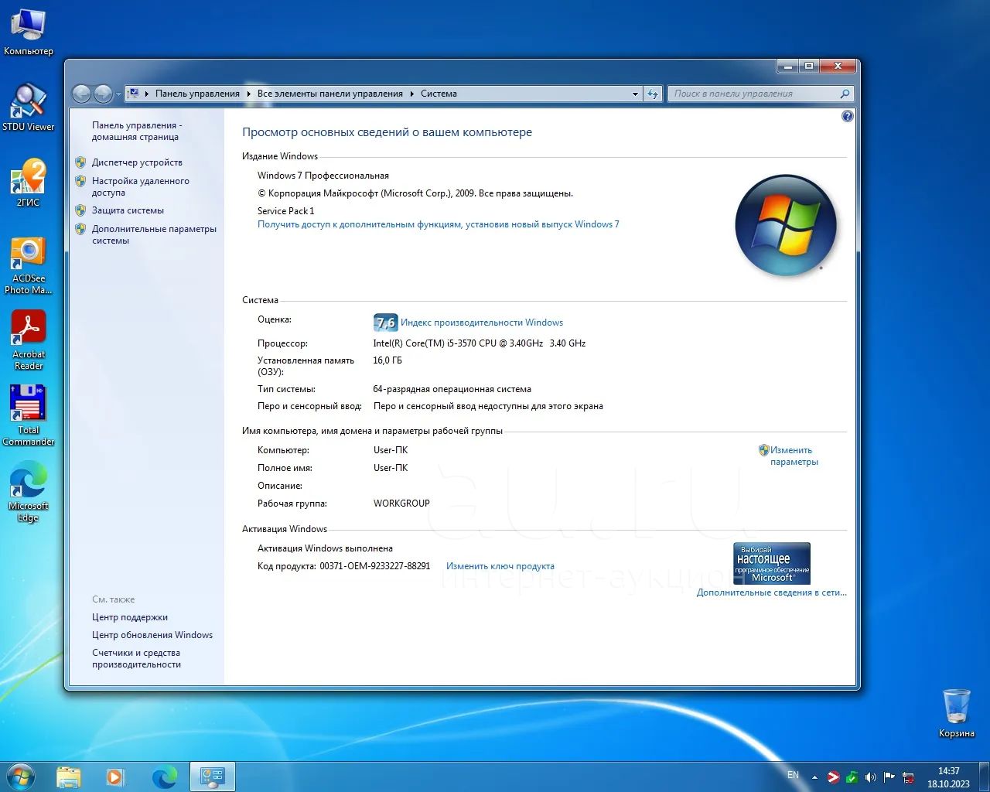
Task: Open Панель управления домашняя страница
Action: (x=137, y=131)
